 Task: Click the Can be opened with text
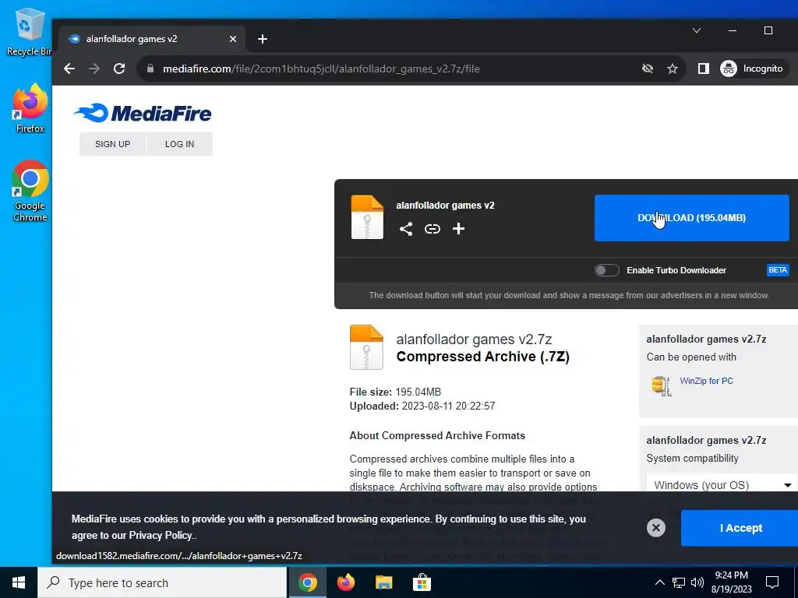[691, 357]
